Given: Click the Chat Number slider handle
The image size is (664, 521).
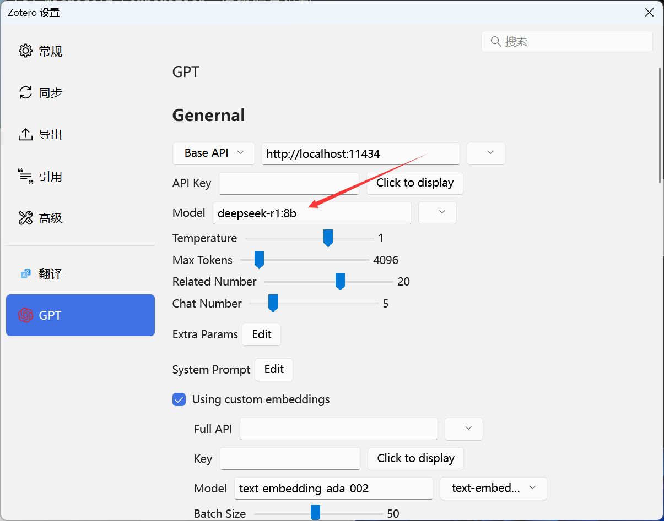Looking at the screenshot, I should tap(272, 303).
